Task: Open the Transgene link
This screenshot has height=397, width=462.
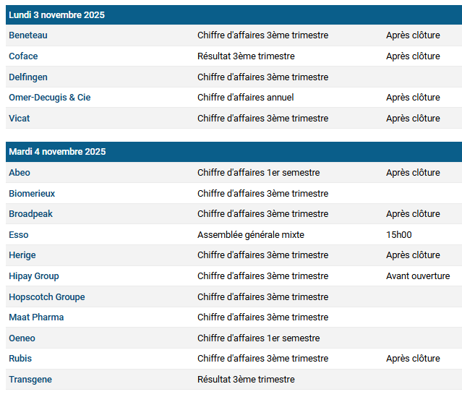Action: pyautogui.click(x=30, y=380)
